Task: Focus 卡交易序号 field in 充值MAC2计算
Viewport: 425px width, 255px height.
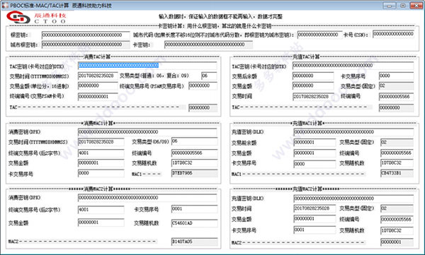Action: pos(314,230)
